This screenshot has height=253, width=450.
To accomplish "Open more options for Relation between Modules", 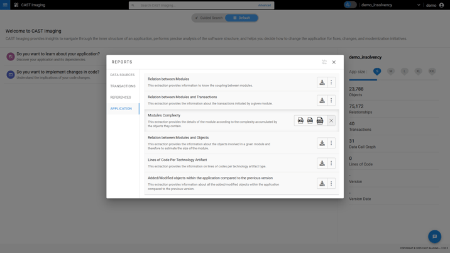I will 331,82.
